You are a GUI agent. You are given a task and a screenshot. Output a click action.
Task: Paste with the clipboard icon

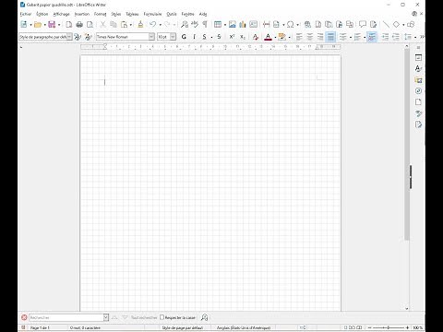[124, 24]
